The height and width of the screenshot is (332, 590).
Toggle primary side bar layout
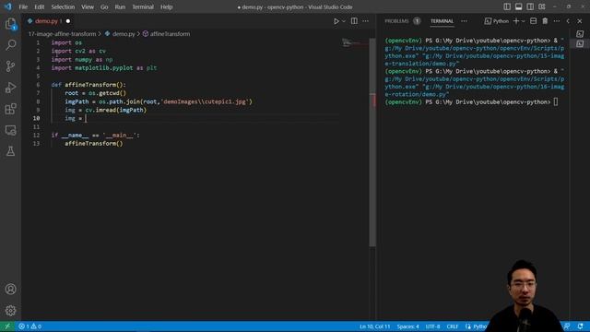[x=507, y=6]
